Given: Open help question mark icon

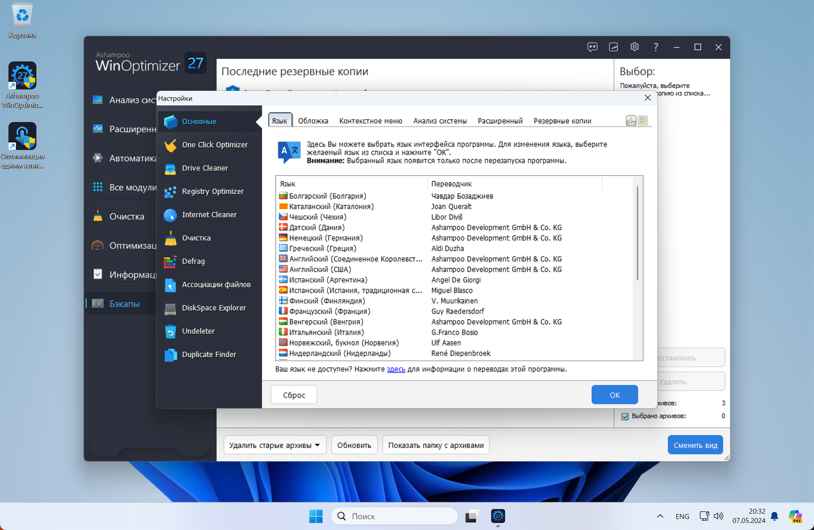Looking at the screenshot, I should tap(656, 47).
